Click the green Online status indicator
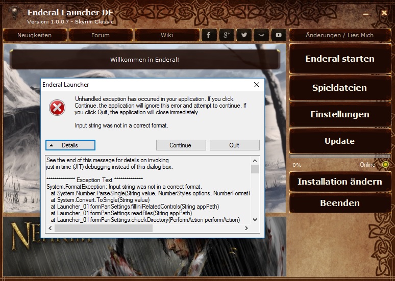The image size is (395, 281). click(x=385, y=165)
